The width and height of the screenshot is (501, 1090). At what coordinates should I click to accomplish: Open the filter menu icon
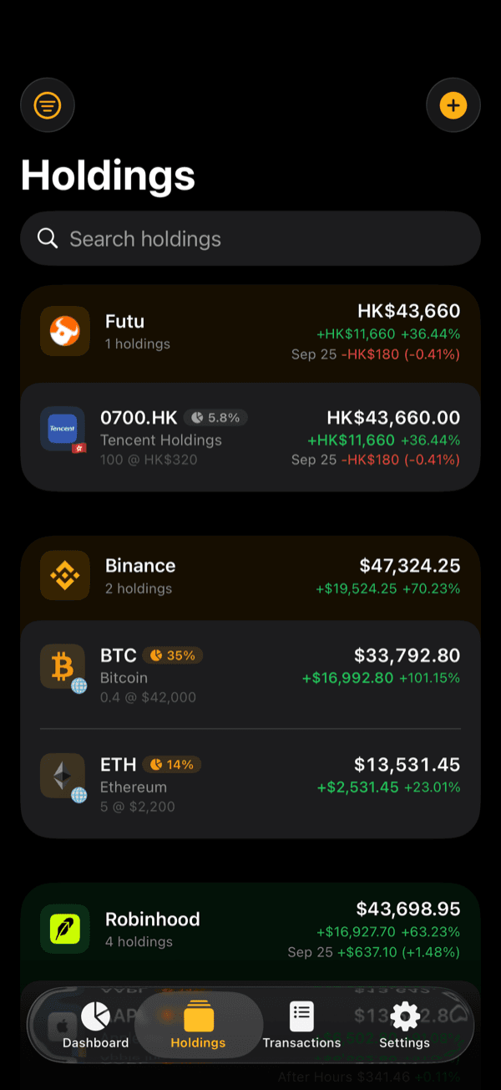click(x=48, y=105)
